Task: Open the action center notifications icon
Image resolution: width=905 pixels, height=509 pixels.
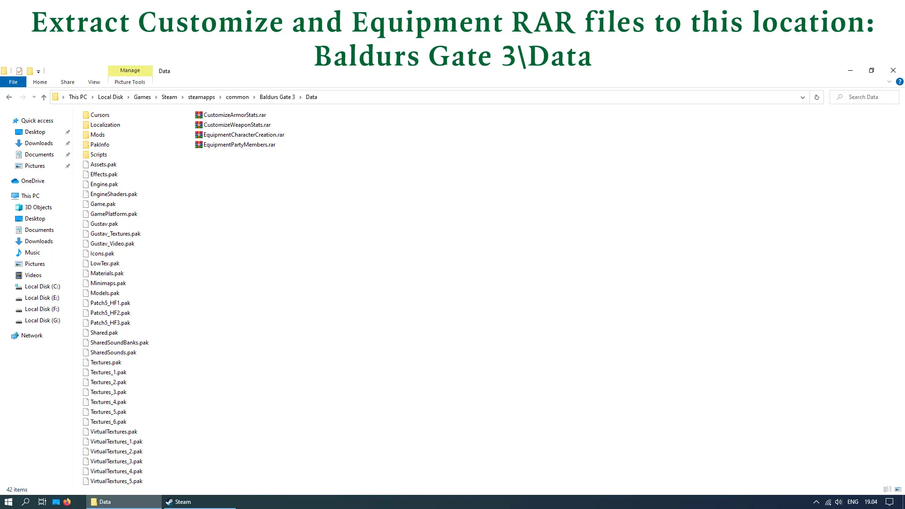Action: coord(889,502)
